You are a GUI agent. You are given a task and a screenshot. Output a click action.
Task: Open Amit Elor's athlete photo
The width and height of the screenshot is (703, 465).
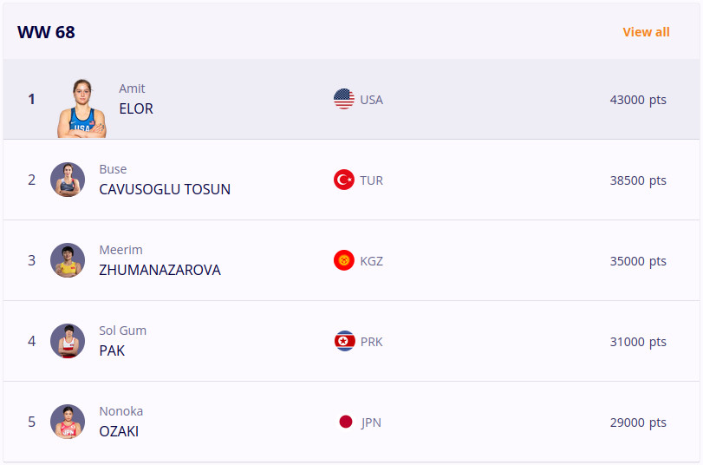[x=81, y=108]
